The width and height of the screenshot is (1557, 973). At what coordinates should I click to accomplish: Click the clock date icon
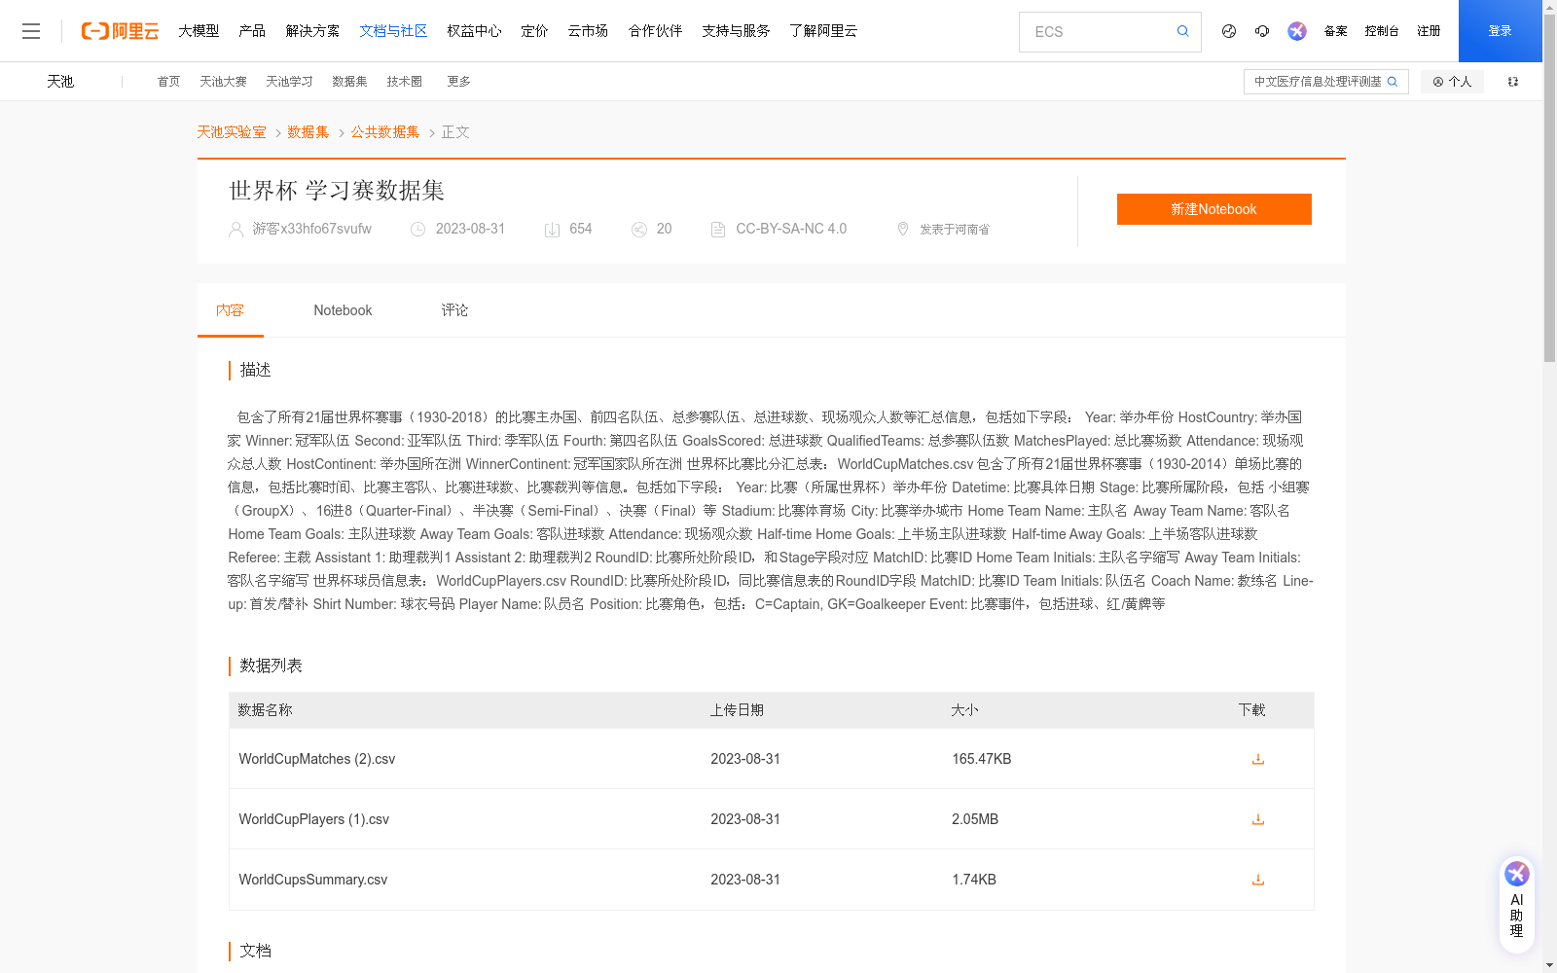click(x=418, y=230)
